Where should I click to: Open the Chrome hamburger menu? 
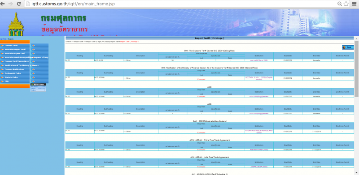(355, 4)
